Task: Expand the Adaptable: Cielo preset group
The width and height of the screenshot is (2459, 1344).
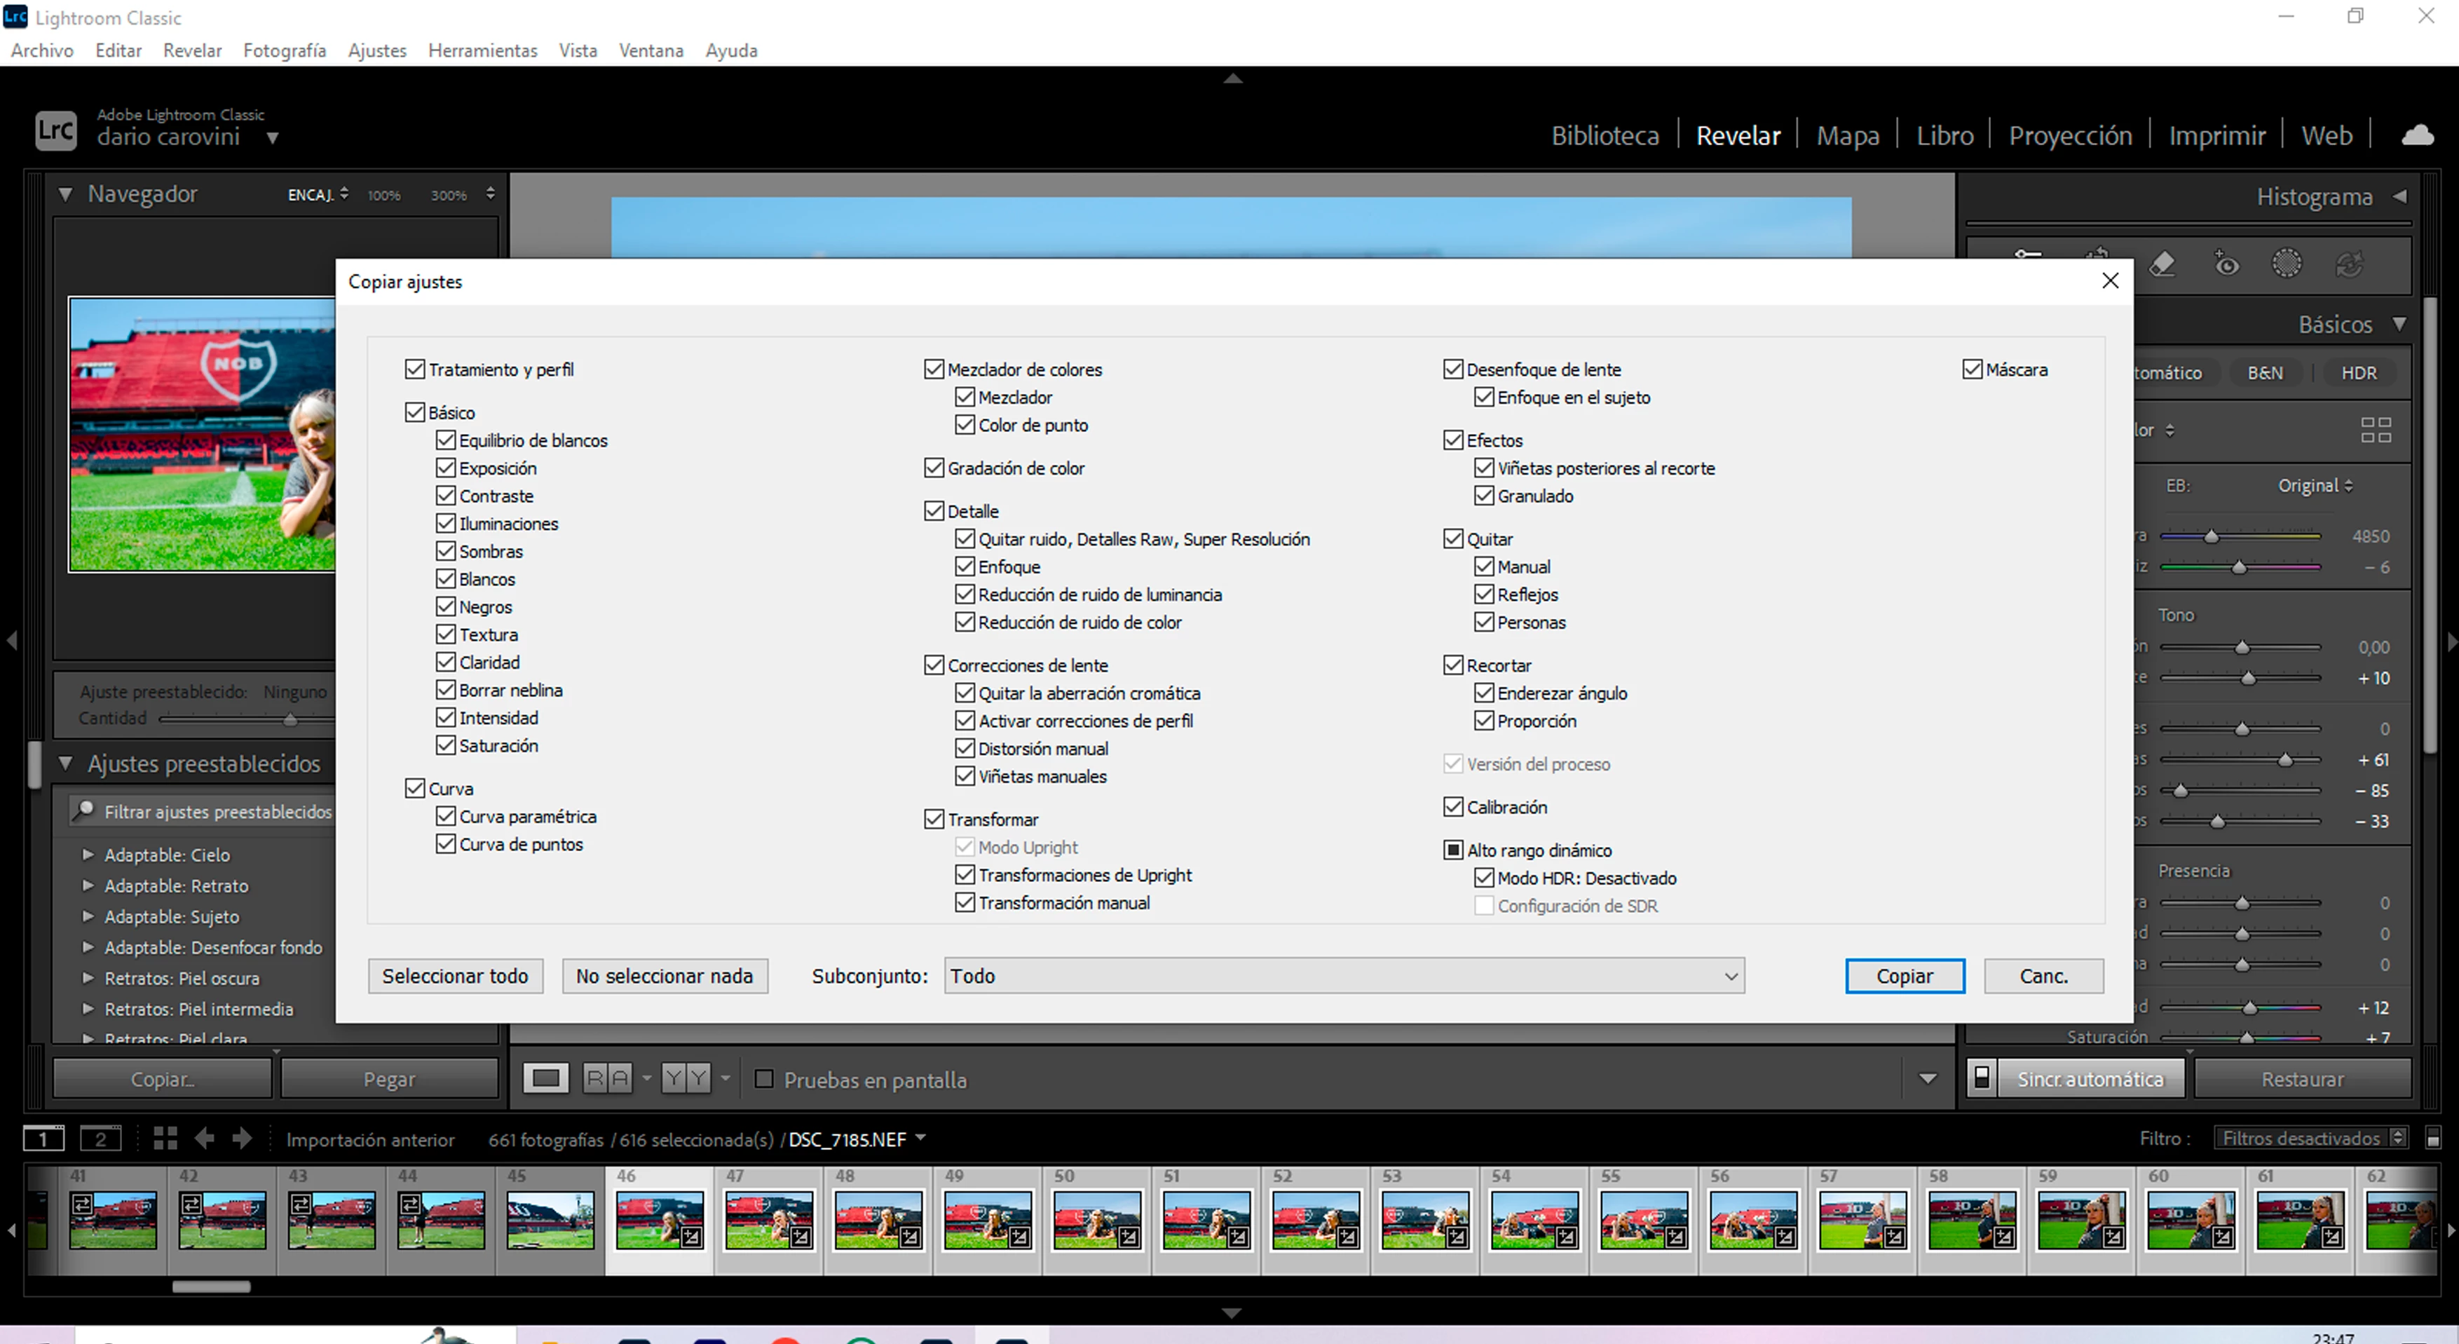Action: tap(88, 855)
